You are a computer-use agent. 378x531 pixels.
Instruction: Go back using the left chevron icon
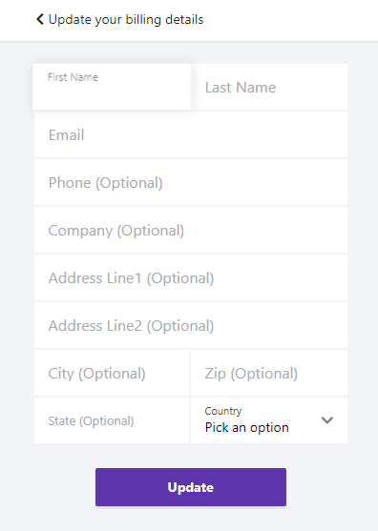click(x=40, y=19)
